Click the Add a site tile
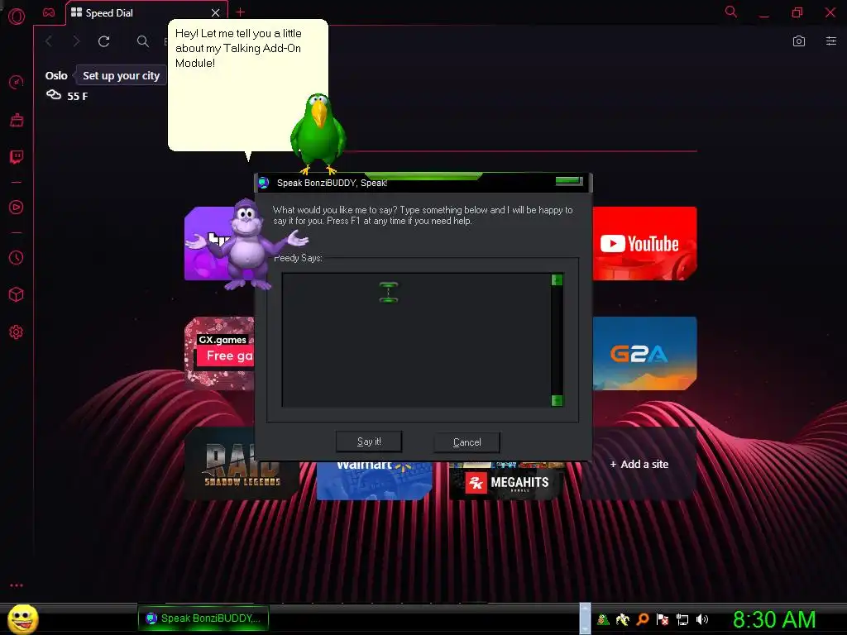The width and height of the screenshot is (847, 635). tap(639, 464)
